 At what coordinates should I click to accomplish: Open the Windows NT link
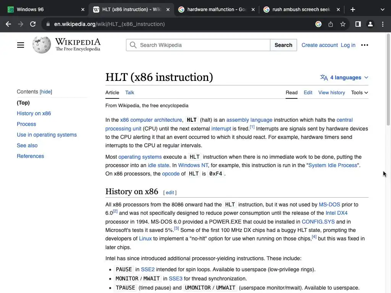(193, 166)
